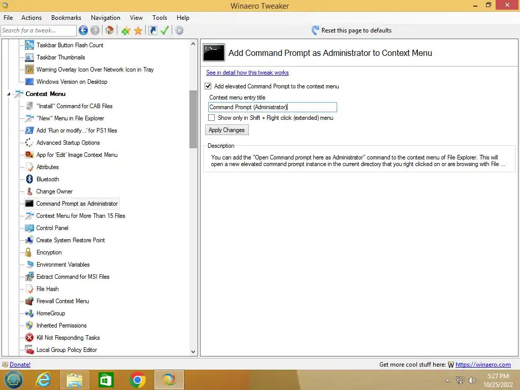Open the Navigation menu
The height and width of the screenshot is (390, 520).
click(x=106, y=18)
